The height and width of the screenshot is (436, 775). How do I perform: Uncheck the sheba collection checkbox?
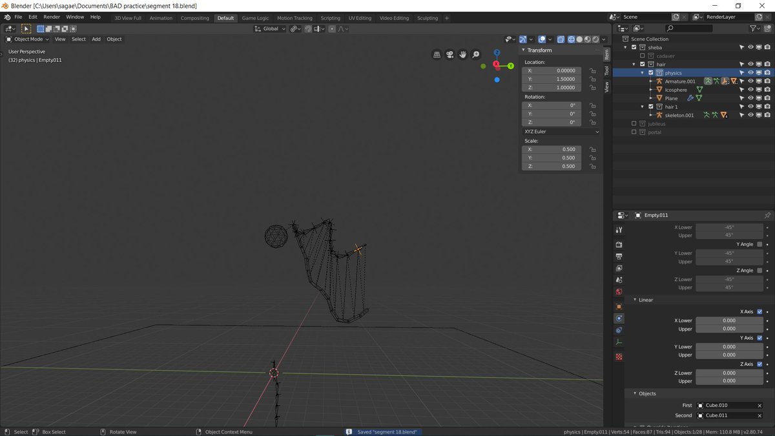click(x=634, y=47)
